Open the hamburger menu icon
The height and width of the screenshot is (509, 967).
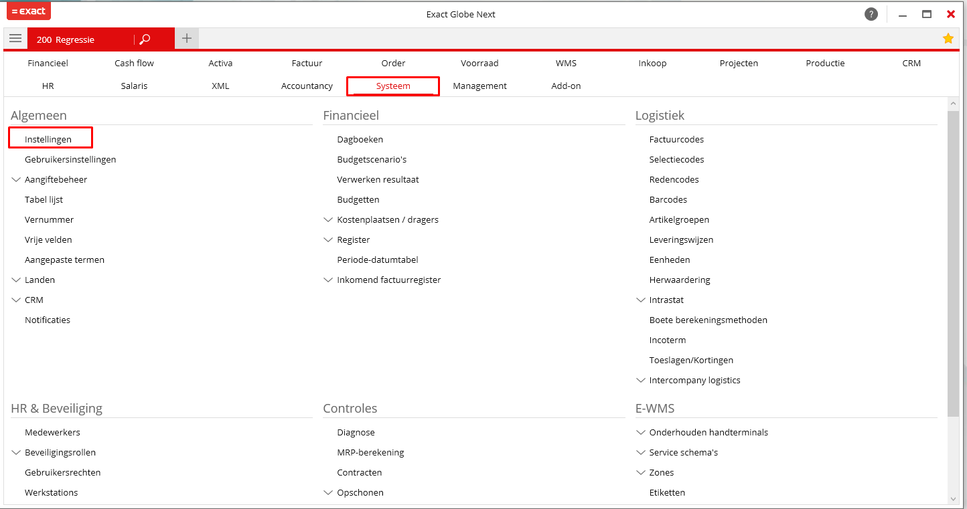click(x=15, y=39)
